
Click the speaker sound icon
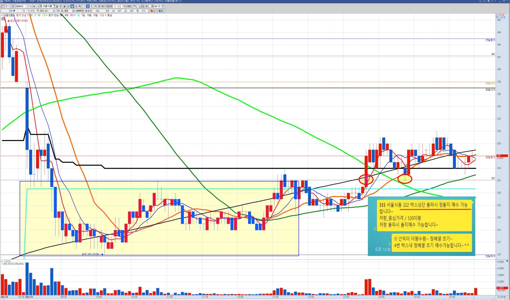tap(35, 6)
